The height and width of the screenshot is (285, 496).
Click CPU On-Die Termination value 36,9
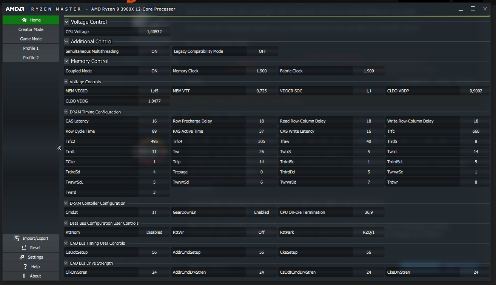point(369,212)
